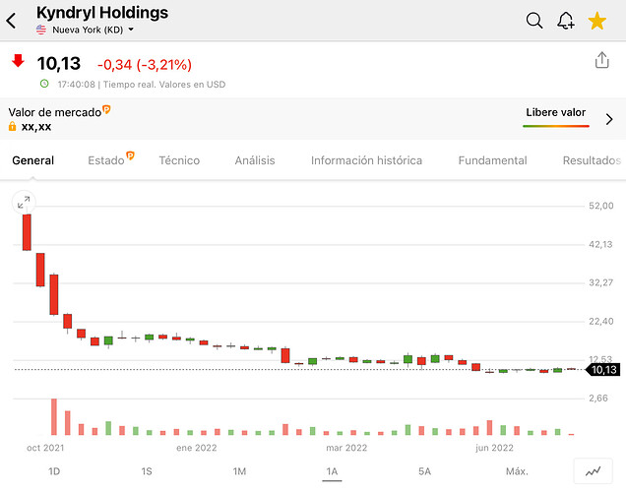Expand the chart to fullscreen
The width and height of the screenshot is (626, 492).
[x=24, y=203]
